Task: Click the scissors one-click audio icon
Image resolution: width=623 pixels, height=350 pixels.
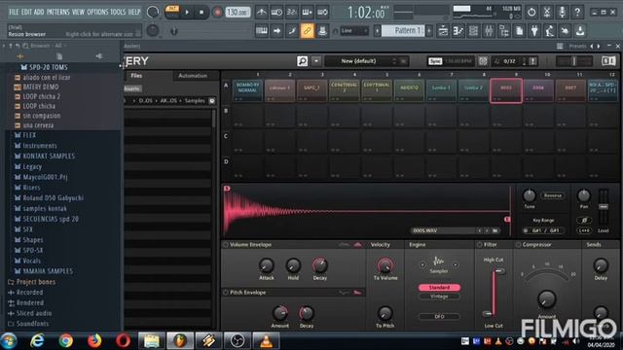Action: [x=547, y=13]
